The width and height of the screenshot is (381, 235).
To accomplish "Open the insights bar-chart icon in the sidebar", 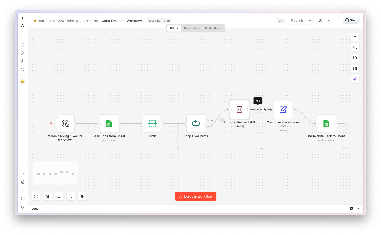I will coord(23,190).
